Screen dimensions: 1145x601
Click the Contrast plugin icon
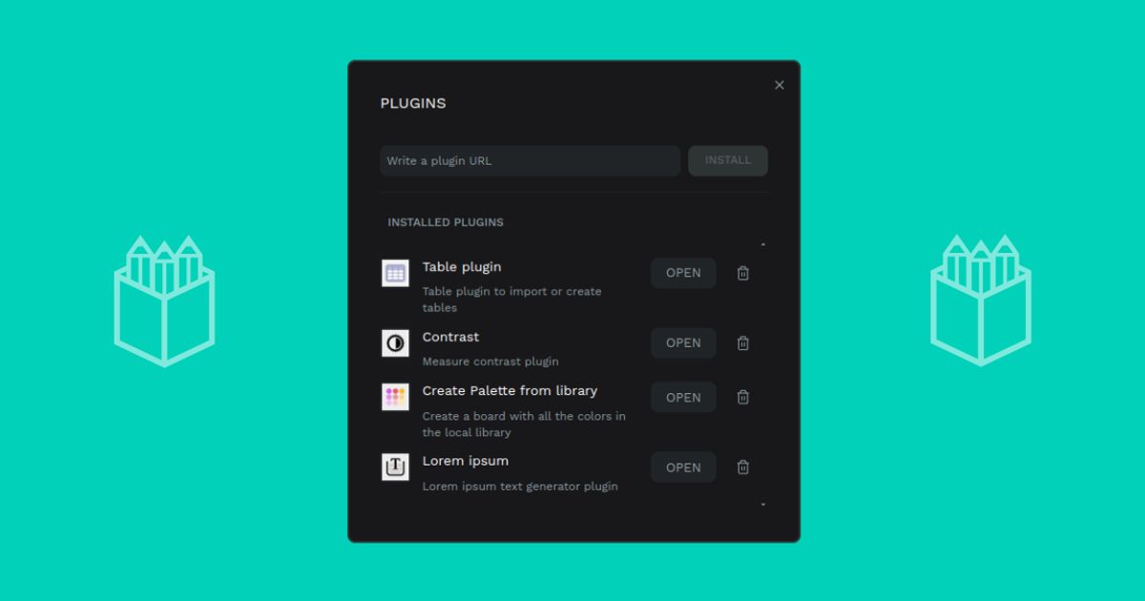[395, 343]
